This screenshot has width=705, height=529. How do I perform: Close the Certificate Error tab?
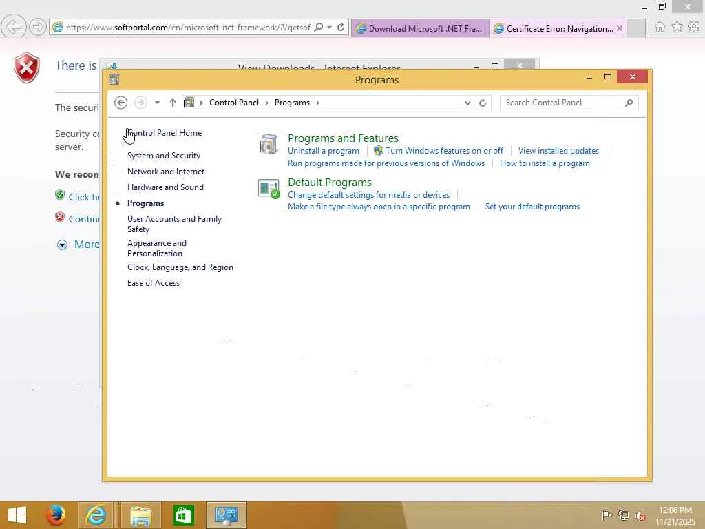(x=619, y=28)
